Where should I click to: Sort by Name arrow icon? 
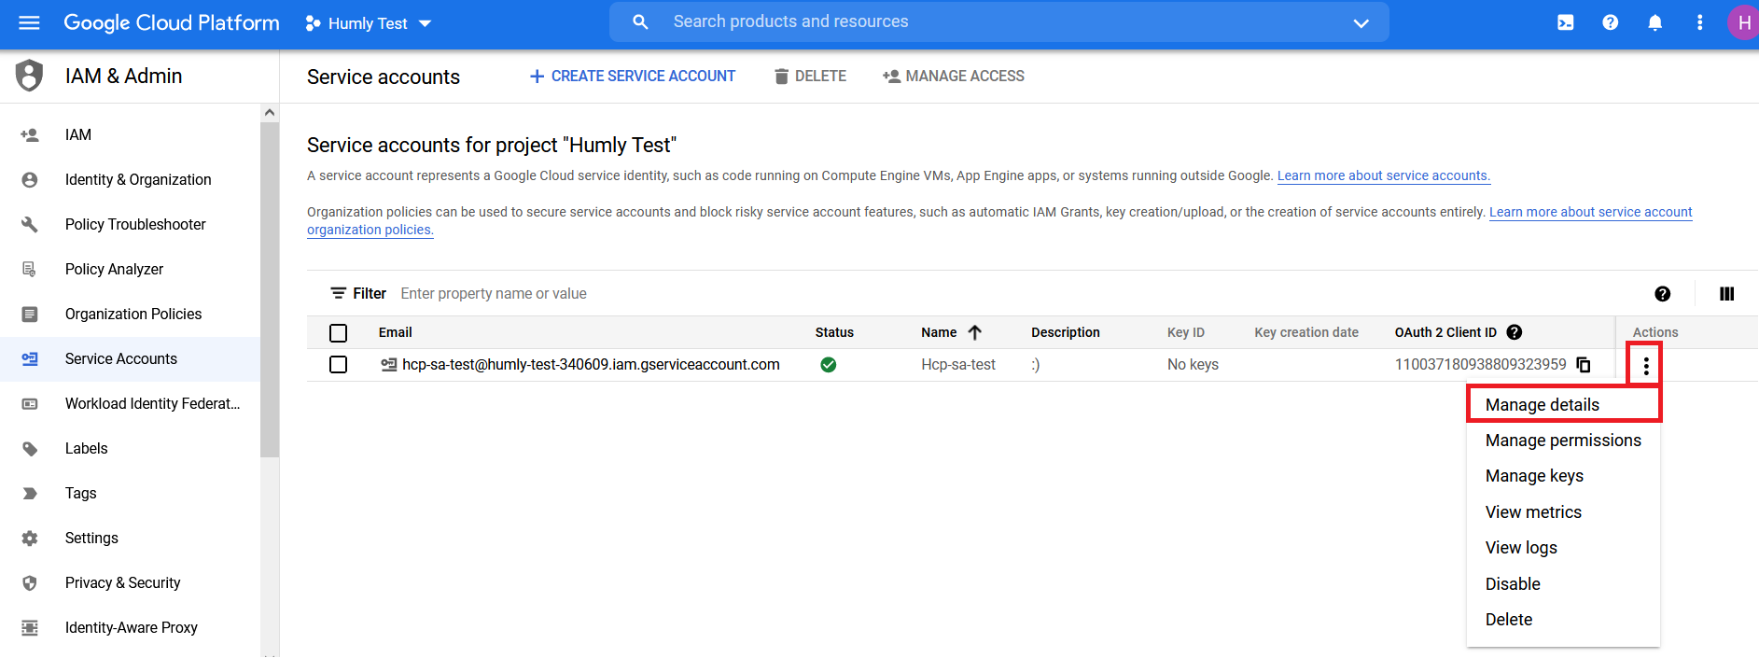975,332
